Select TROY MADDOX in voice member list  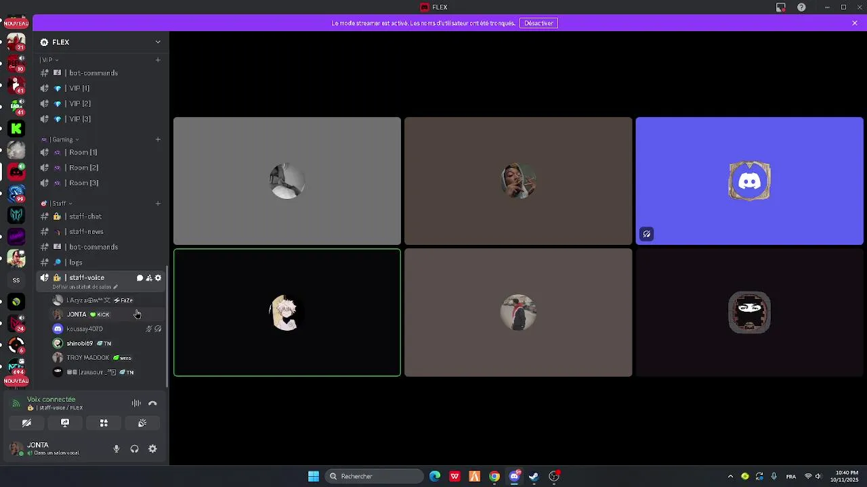coord(108,358)
